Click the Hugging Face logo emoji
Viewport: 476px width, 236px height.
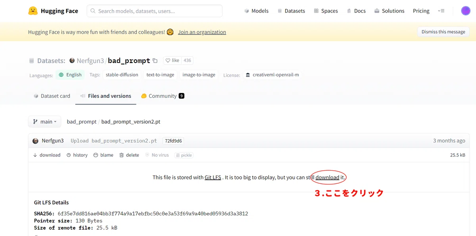tap(33, 11)
